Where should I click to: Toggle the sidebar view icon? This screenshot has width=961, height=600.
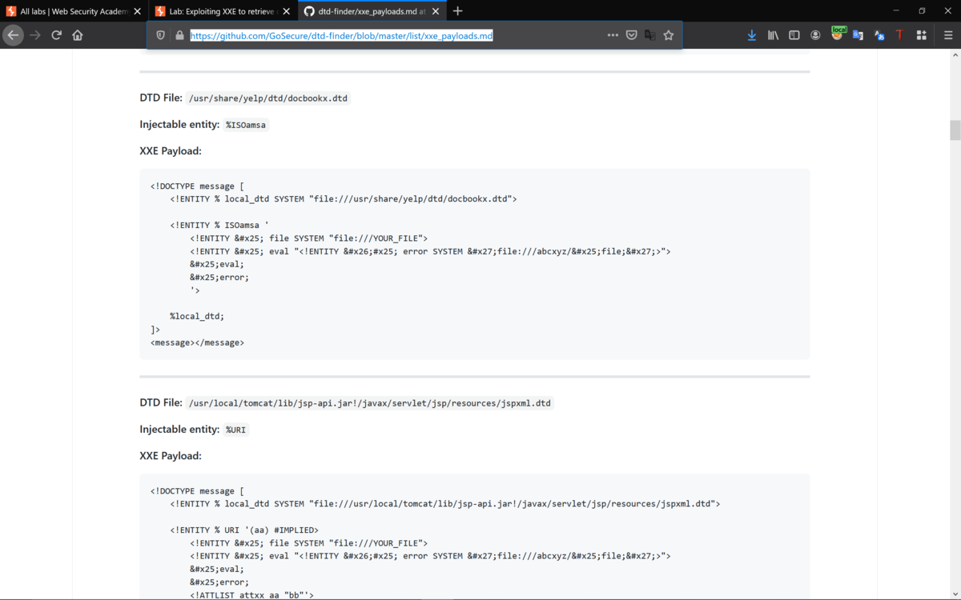(x=794, y=35)
